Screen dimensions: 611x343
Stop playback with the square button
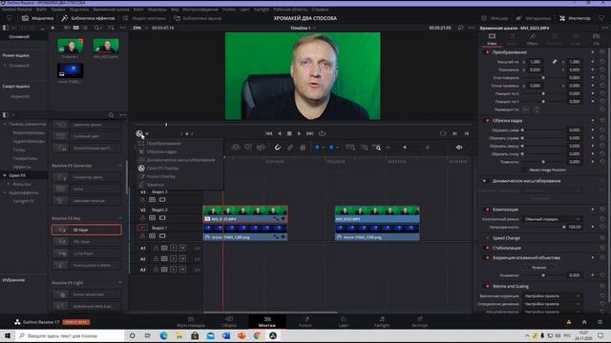pos(289,133)
